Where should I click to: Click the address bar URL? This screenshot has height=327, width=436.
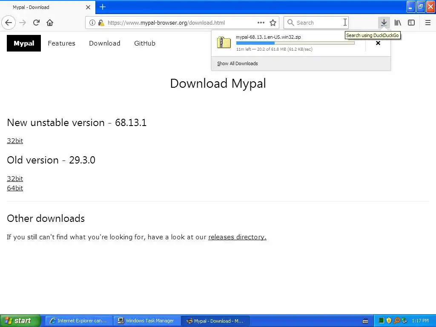(166, 23)
